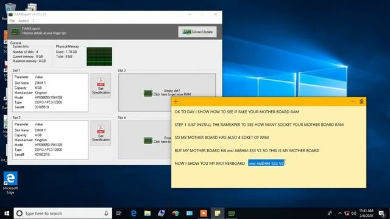390x219 pixels.
Task: Open the orange app icon on taskbar
Action: 204,214
